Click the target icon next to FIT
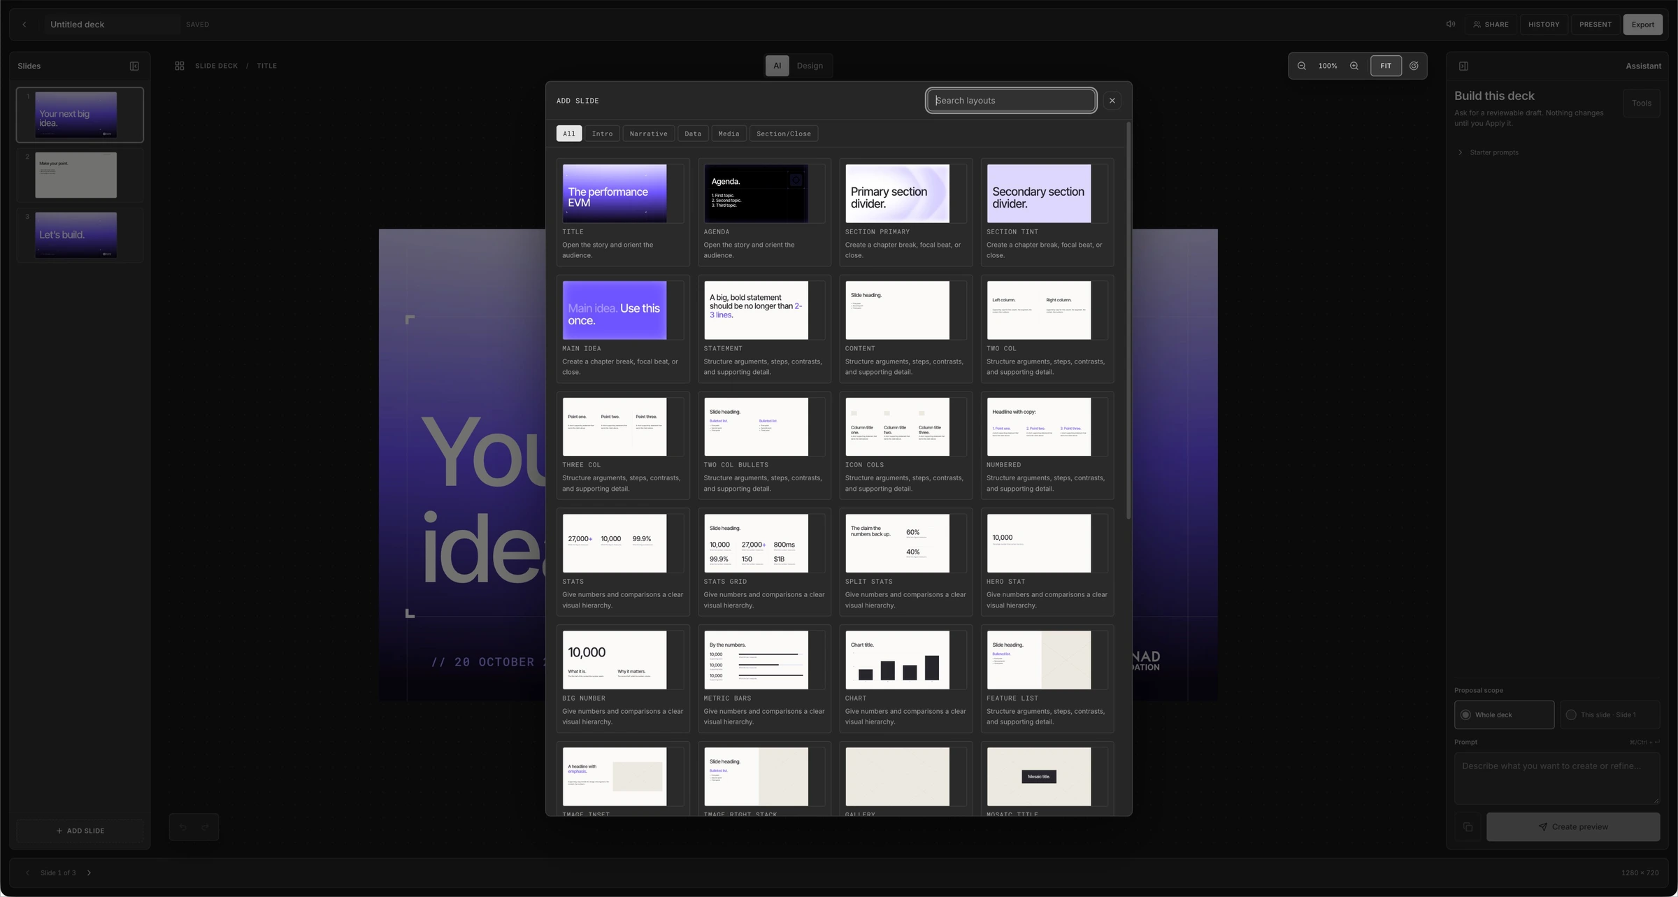Viewport: 1678px width, 897px height. point(1414,66)
